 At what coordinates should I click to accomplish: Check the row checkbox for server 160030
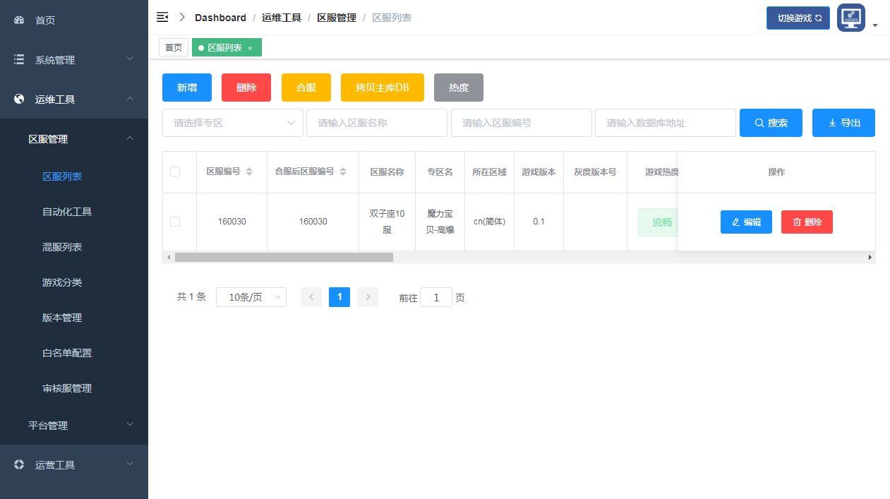(175, 222)
